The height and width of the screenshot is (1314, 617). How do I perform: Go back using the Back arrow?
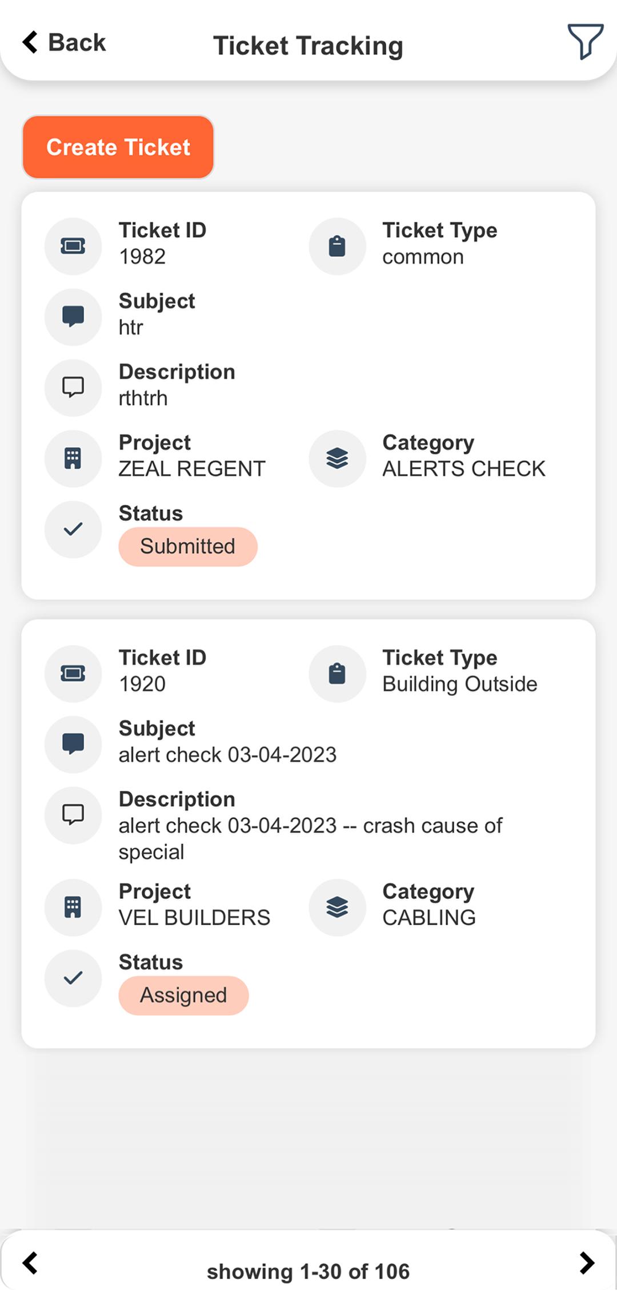tap(64, 42)
